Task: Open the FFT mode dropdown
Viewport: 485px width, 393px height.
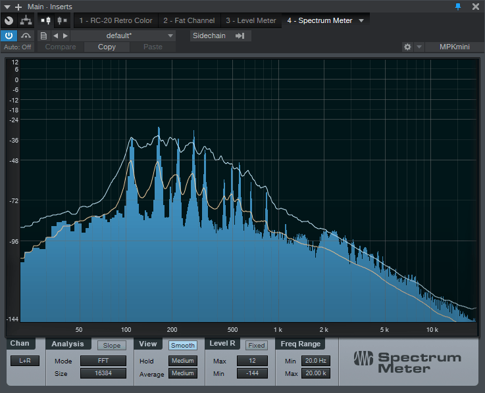Action: click(103, 361)
